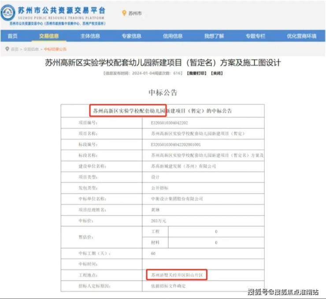Viewport: 326px width, 299px height.
Task: Open the 信用信息 menu
Action: pos(173,36)
